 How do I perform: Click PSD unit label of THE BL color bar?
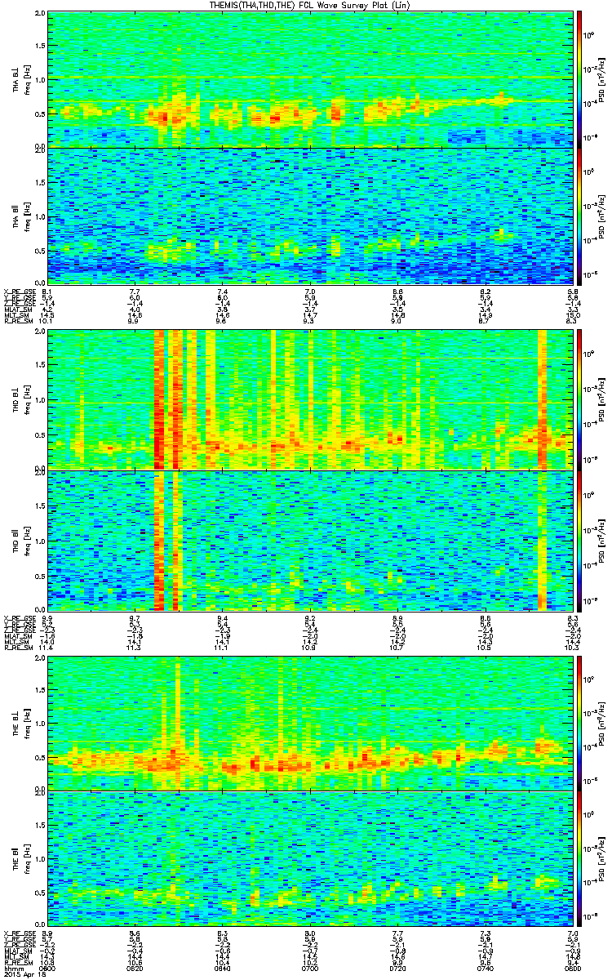(x=602, y=722)
